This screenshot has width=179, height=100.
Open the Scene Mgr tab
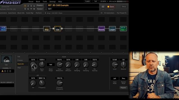[30, 13]
